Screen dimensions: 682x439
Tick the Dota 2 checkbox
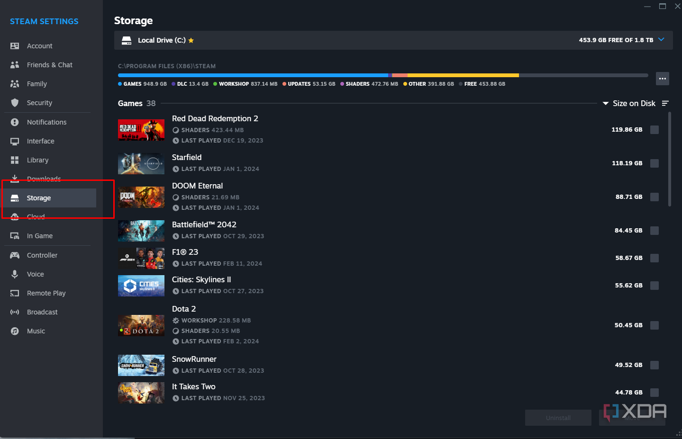655,325
